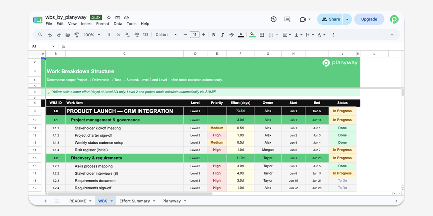Open the Help menu
Image resolution: width=433 pixels, height=216 pixels.
click(145, 24)
